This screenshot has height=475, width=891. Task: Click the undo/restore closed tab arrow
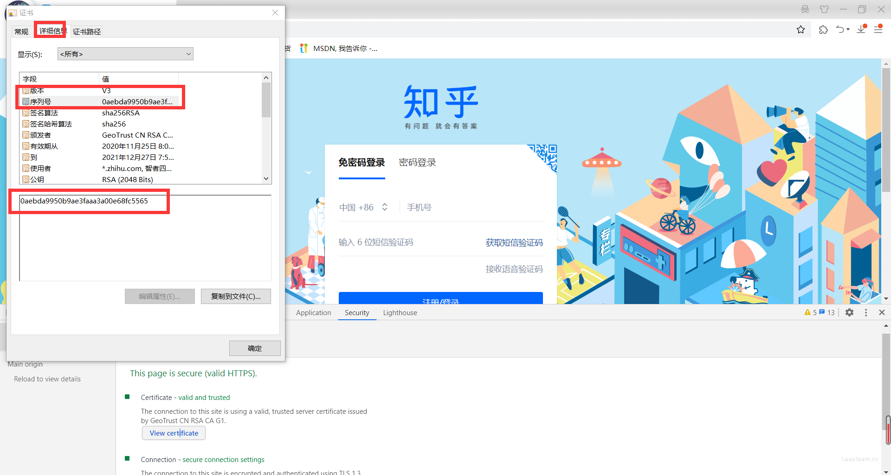click(x=840, y=30)
